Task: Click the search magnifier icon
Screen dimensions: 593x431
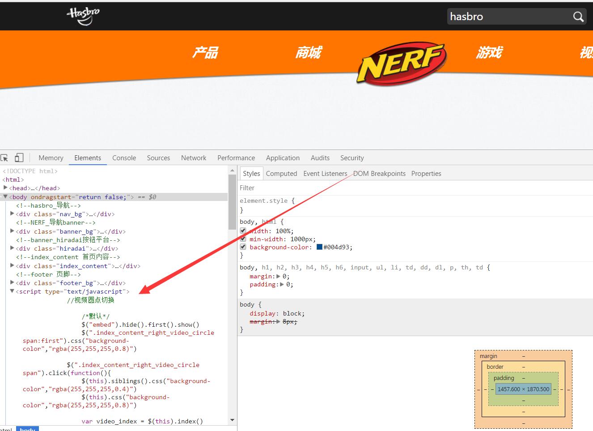Action: coord(578,17)
